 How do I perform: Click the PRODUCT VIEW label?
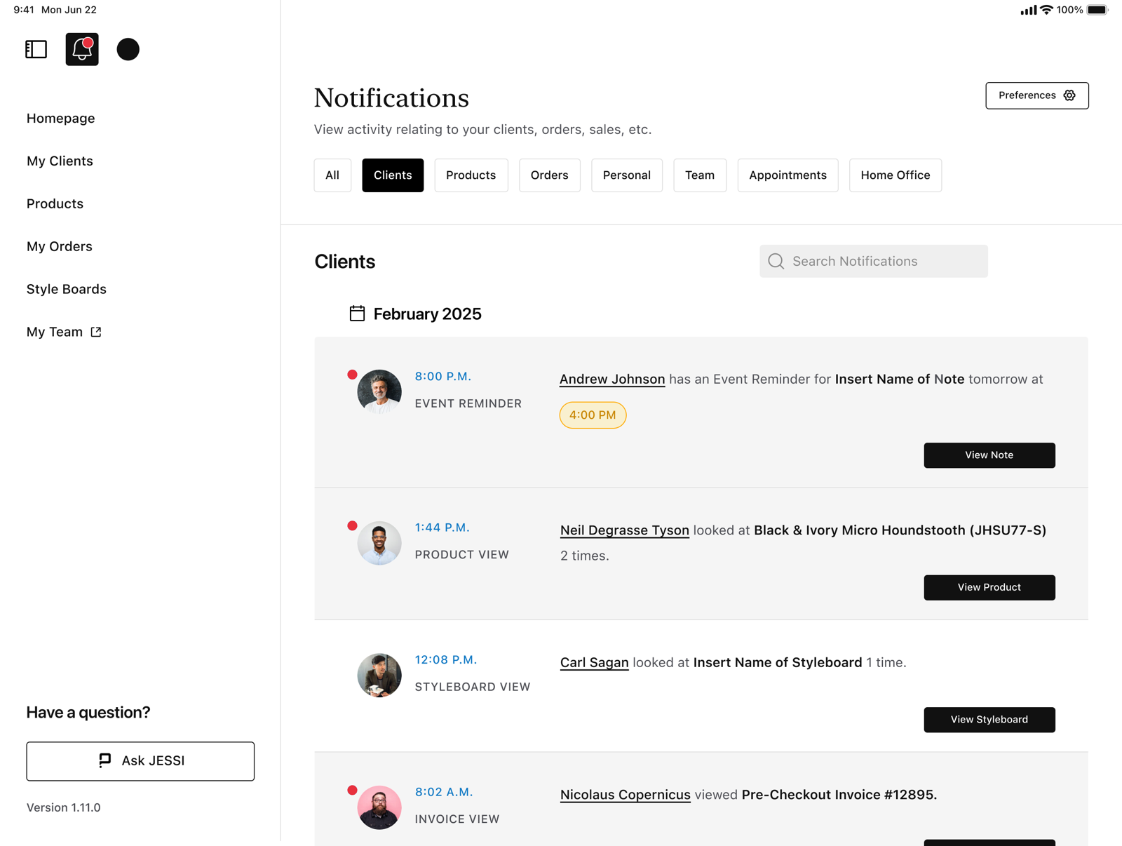click(462, 555)
